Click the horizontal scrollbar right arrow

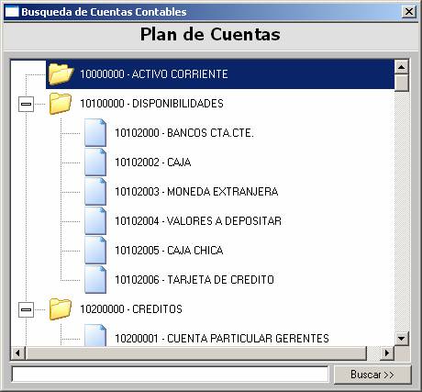(387, 353)
